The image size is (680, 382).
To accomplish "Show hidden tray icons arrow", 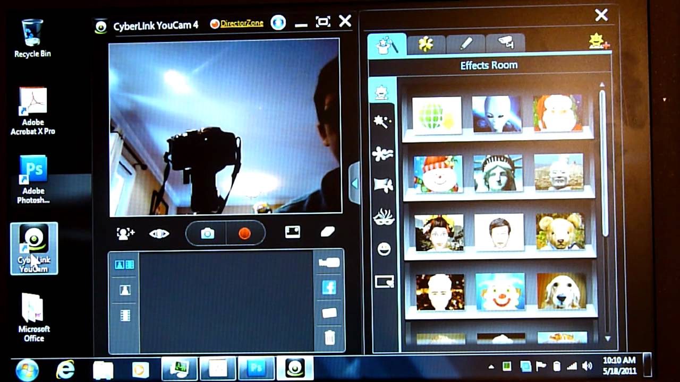I will [491, 367].
